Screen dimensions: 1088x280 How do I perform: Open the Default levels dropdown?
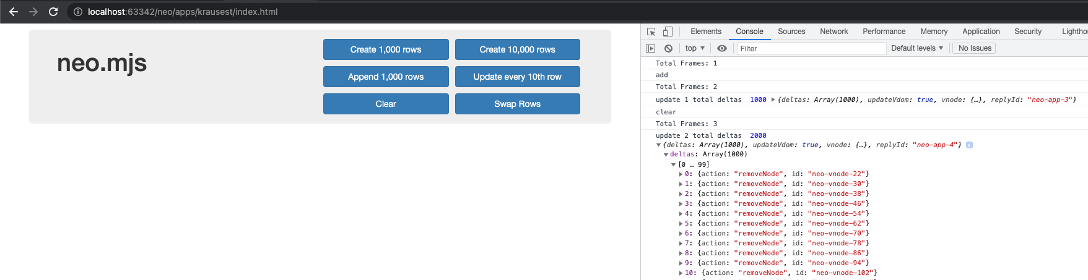917,48
